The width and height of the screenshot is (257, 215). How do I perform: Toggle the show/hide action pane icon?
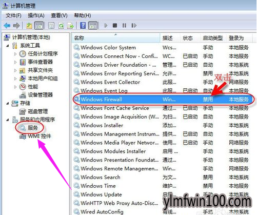tap(93, 26)
